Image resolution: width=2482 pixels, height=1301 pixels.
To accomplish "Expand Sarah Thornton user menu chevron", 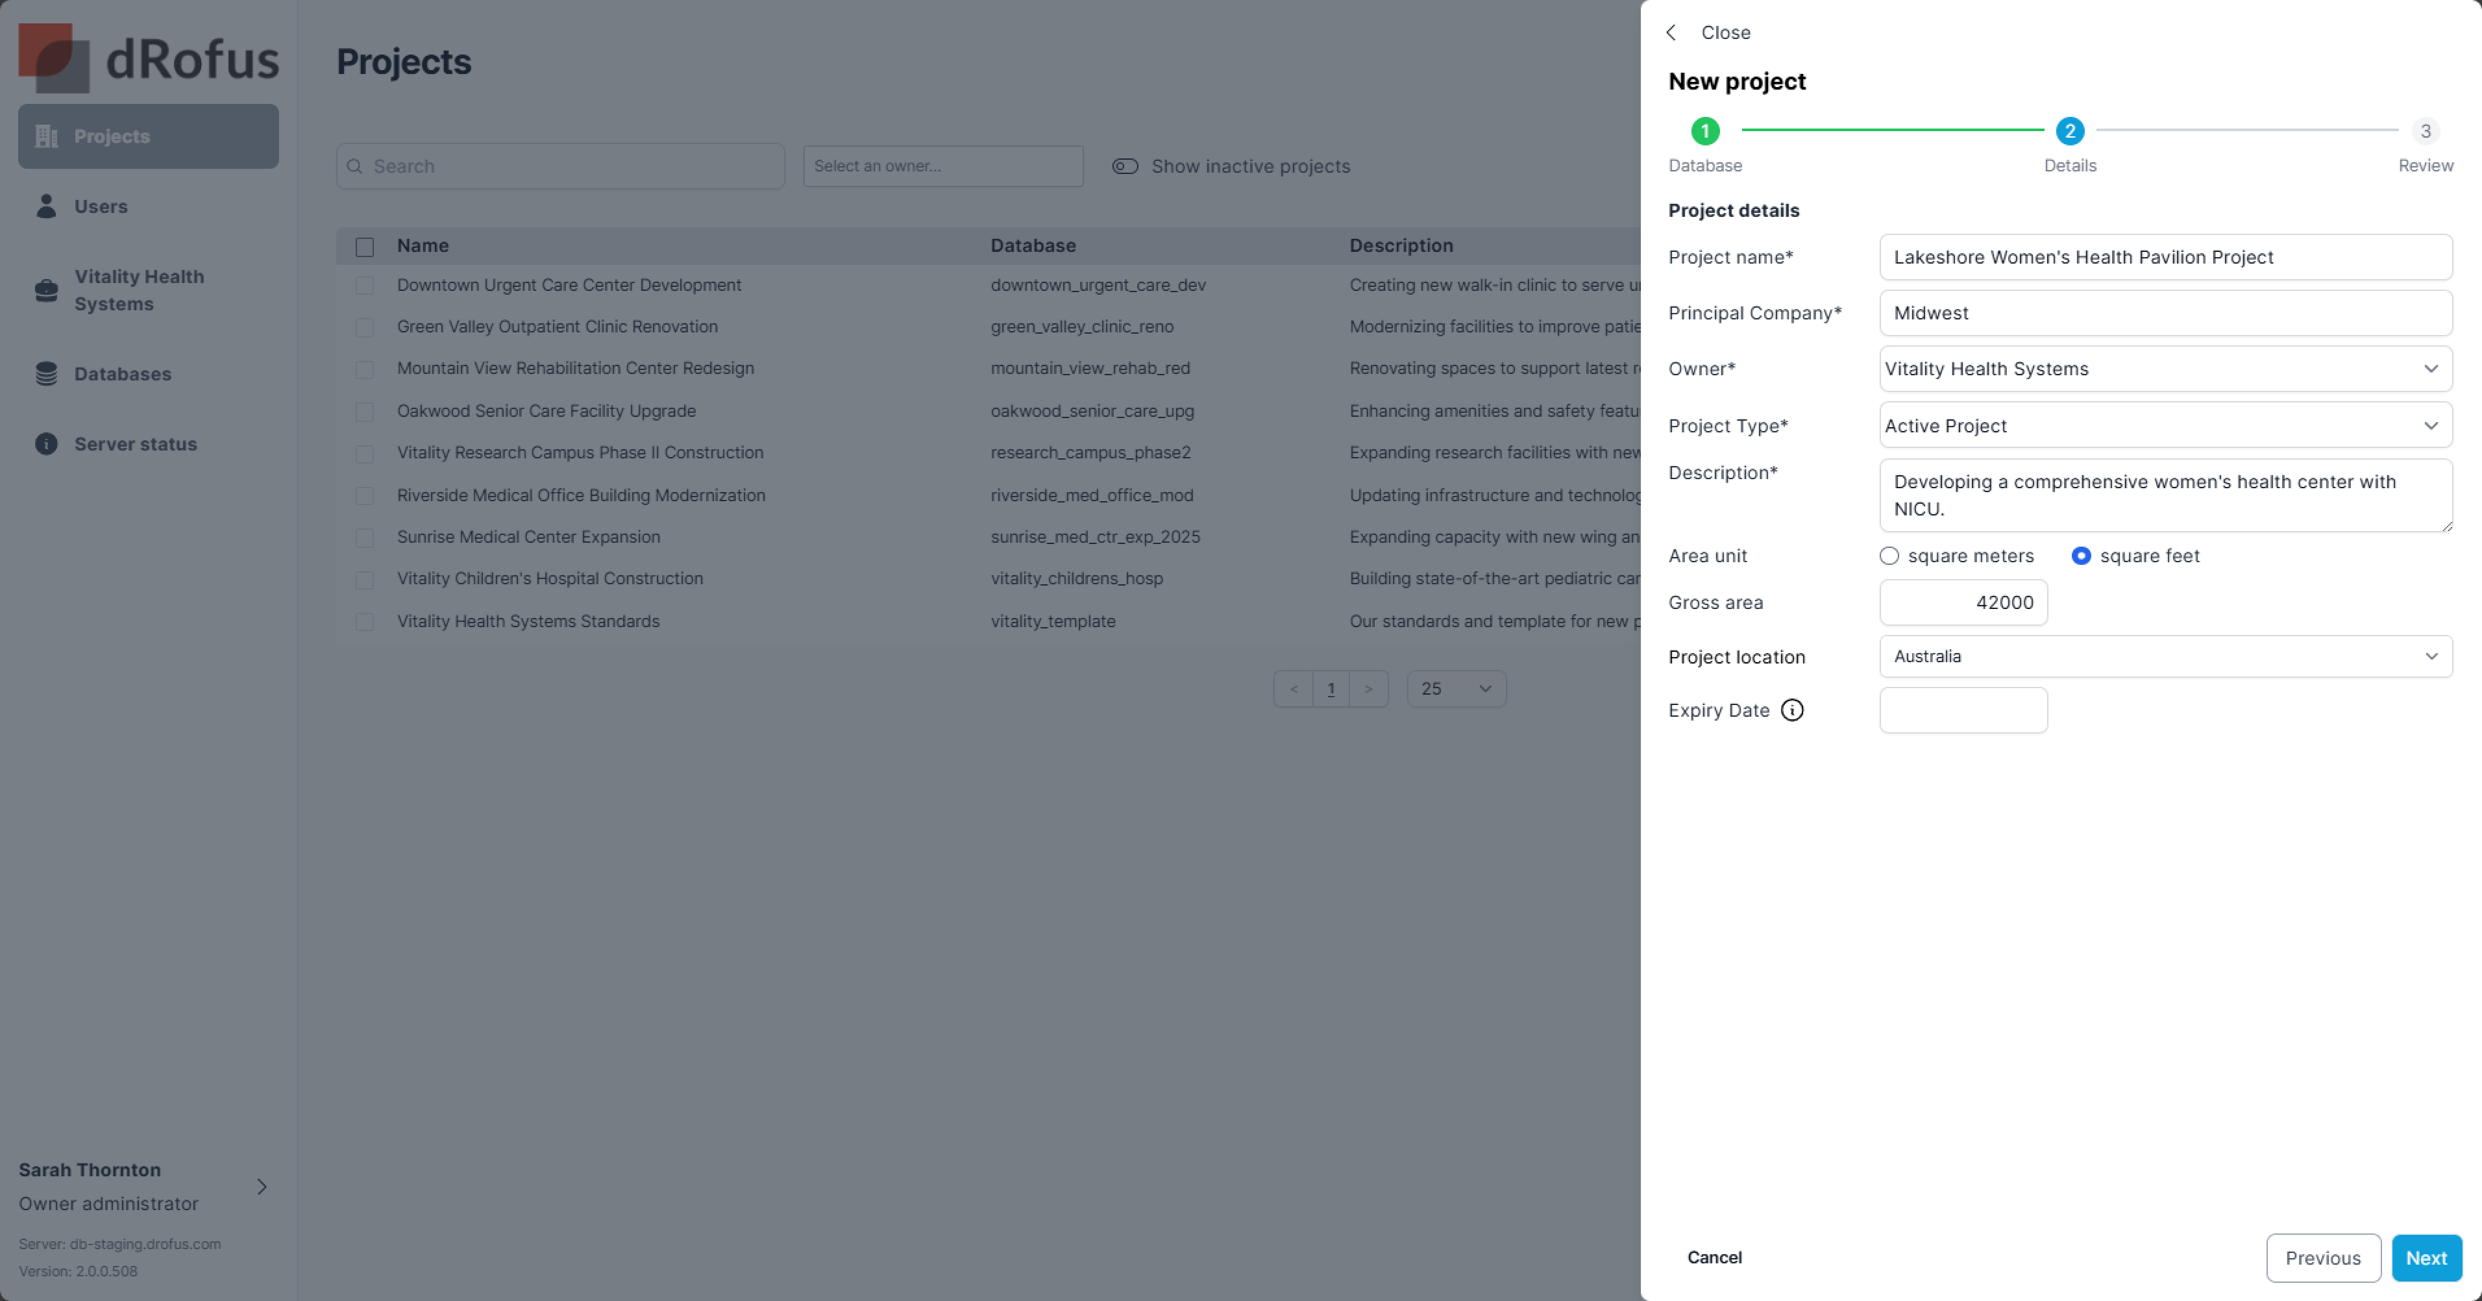I will 261,1186.
